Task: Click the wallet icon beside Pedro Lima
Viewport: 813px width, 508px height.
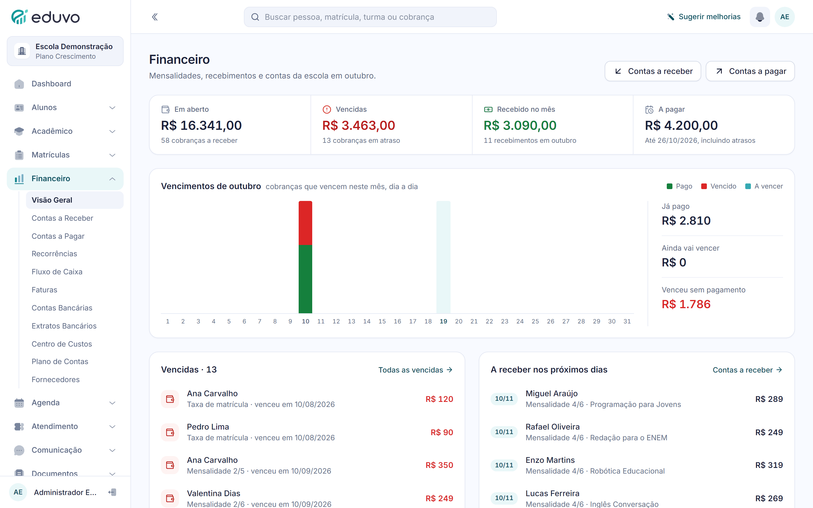Action: click(170, 432)
